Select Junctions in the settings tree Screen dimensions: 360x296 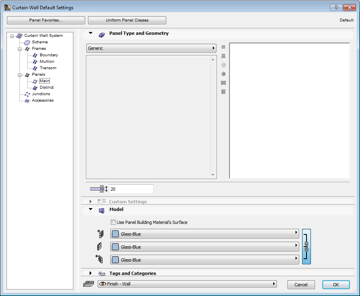click(41, 94)
